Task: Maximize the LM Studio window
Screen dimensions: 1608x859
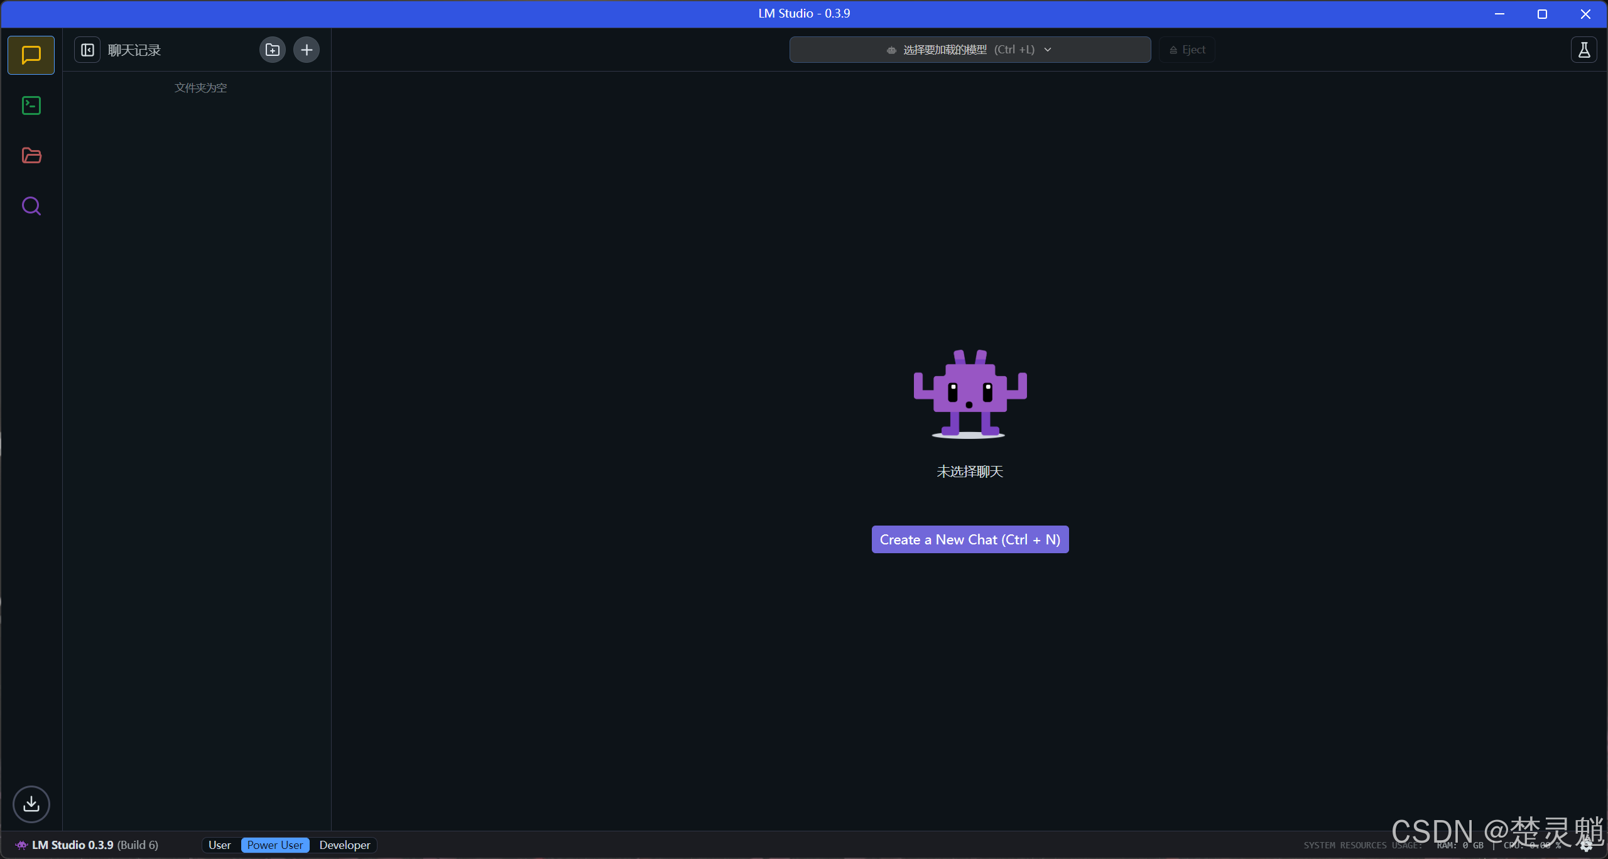Action: pos(1542,14)
